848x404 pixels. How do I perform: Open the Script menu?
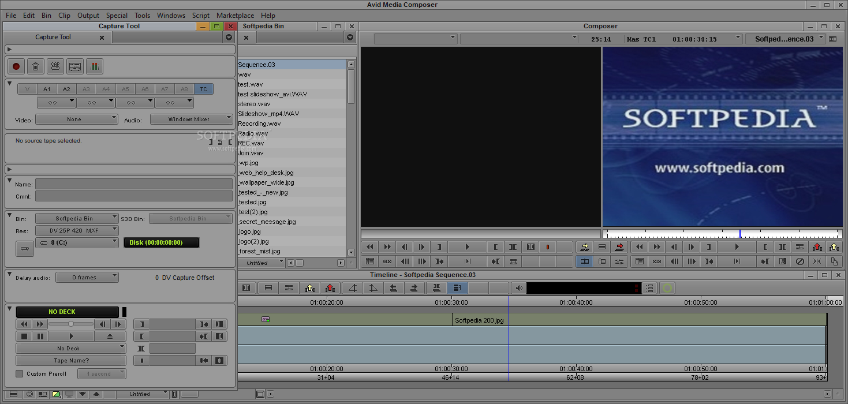click(201, 16)
